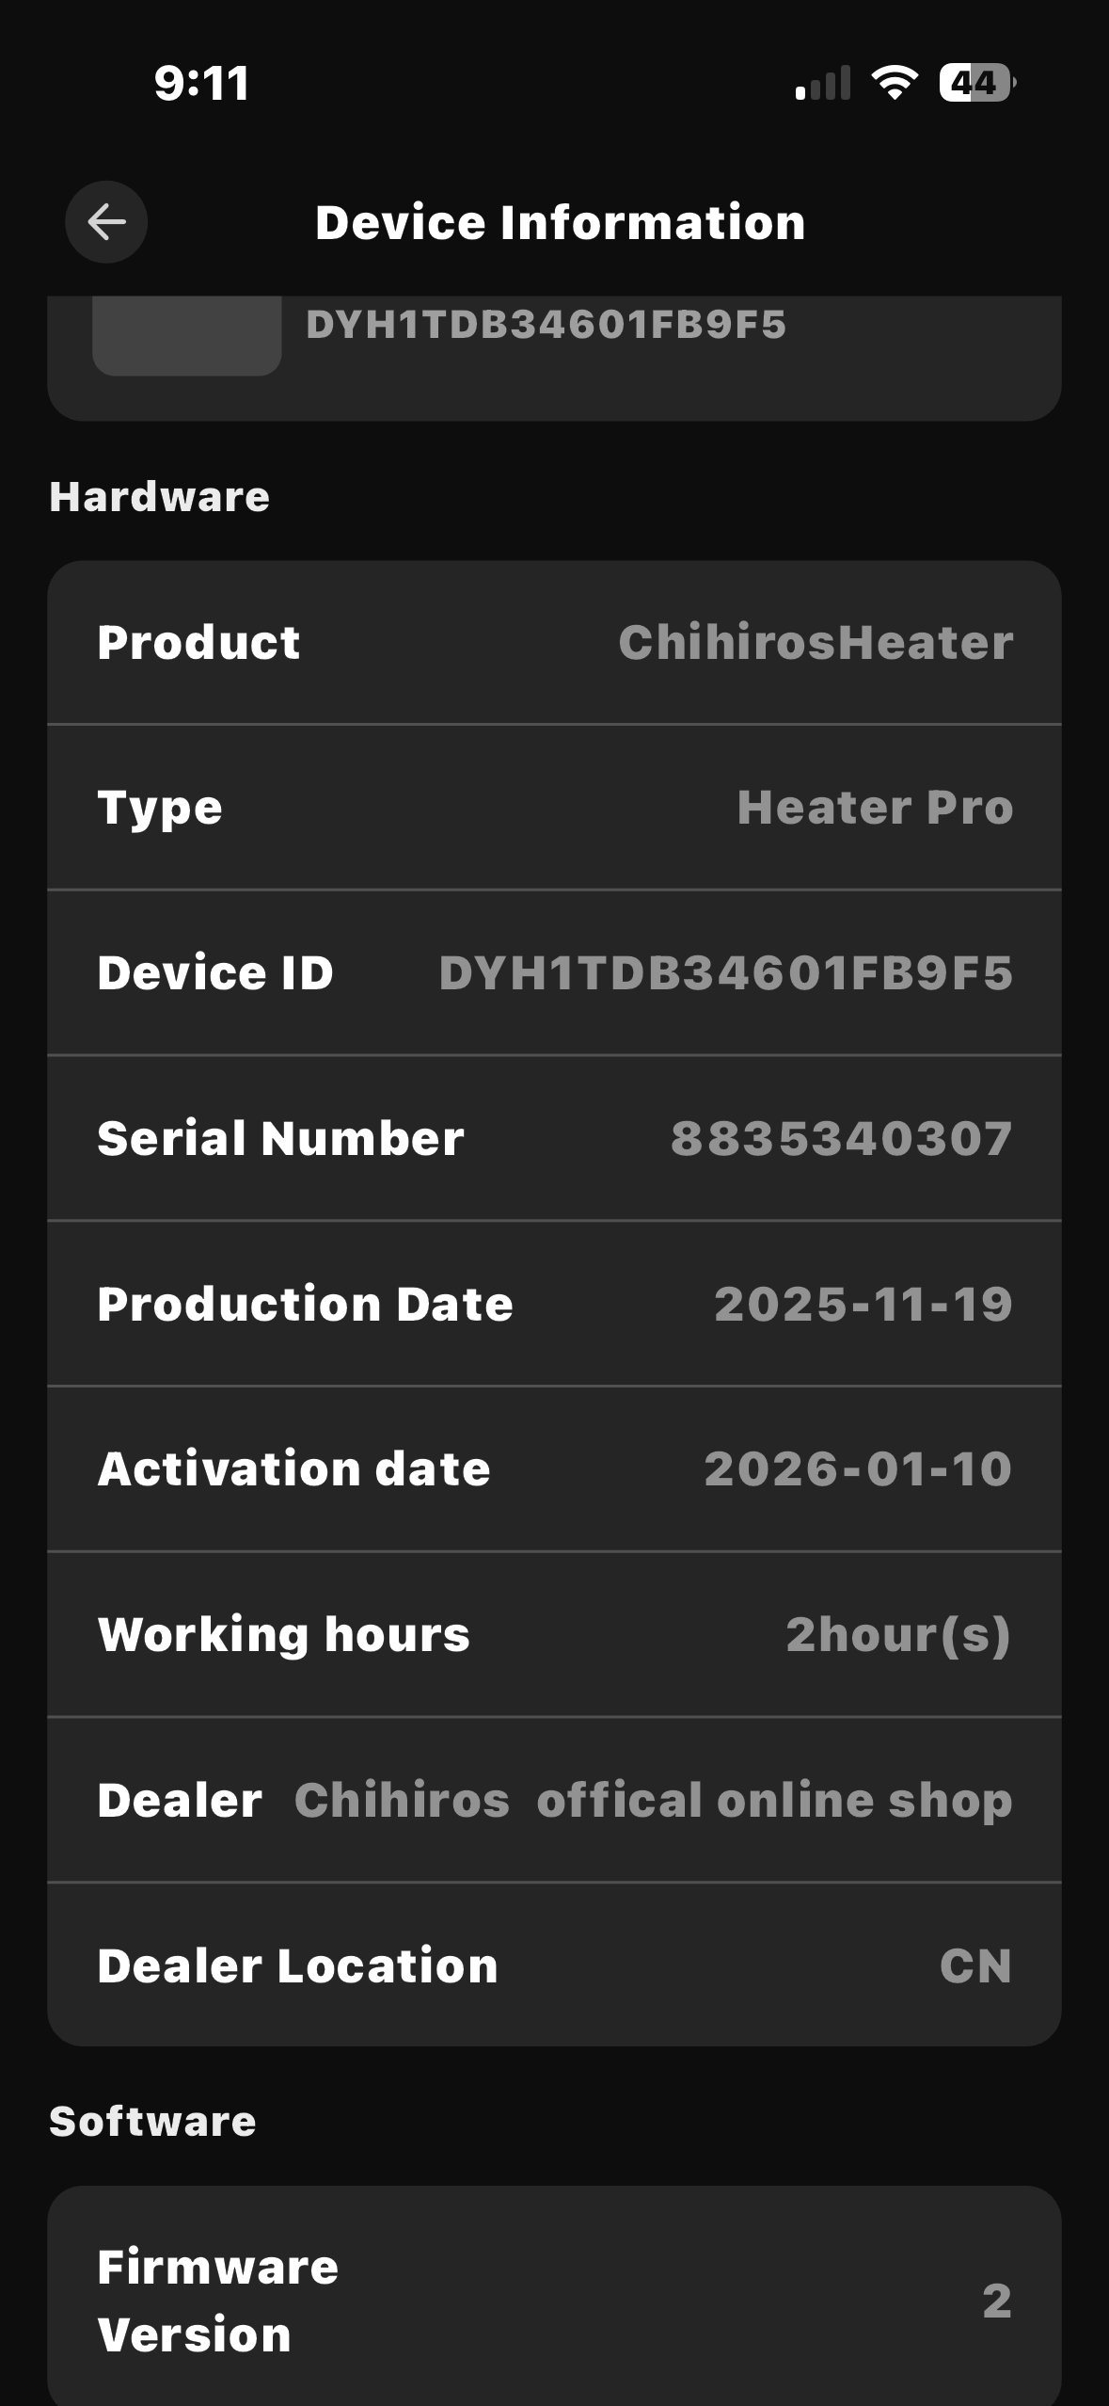Tap the Hardware section header
The image size is (1109, 2406).
[x=159, y=497]
